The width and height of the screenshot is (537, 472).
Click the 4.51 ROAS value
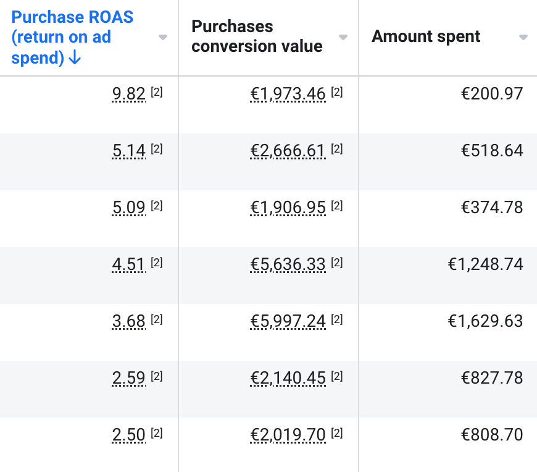click(x=128, y=264)
